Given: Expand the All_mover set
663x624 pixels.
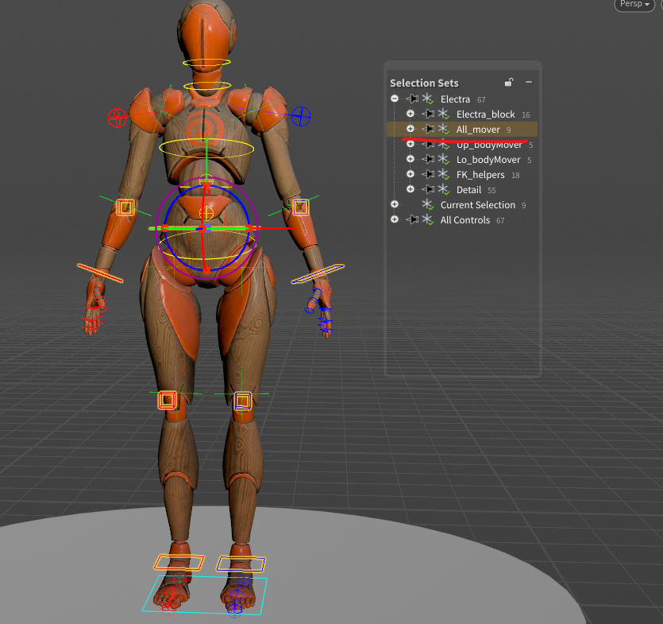Looking at the screenshot, I should pos(411,129).
